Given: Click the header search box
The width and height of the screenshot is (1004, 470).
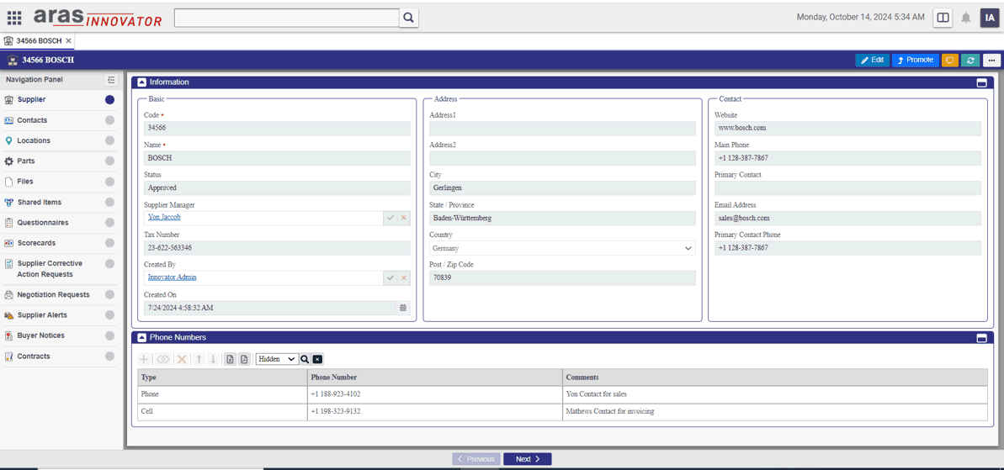Looking at the screenshot, I should pos(287,18).
